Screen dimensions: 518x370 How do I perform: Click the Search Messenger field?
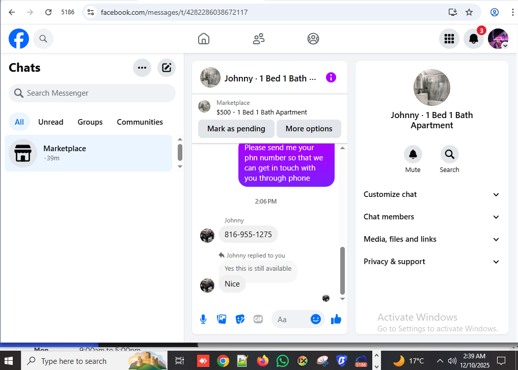pyautogui.click(x=92, y=93)
